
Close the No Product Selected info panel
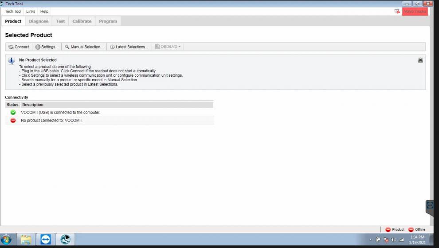coord(420,60)
